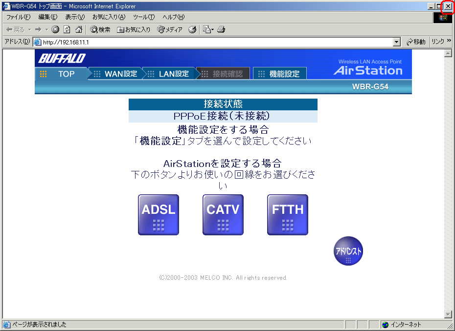Refresh the page using the Refresh icon

coord(67,29)
